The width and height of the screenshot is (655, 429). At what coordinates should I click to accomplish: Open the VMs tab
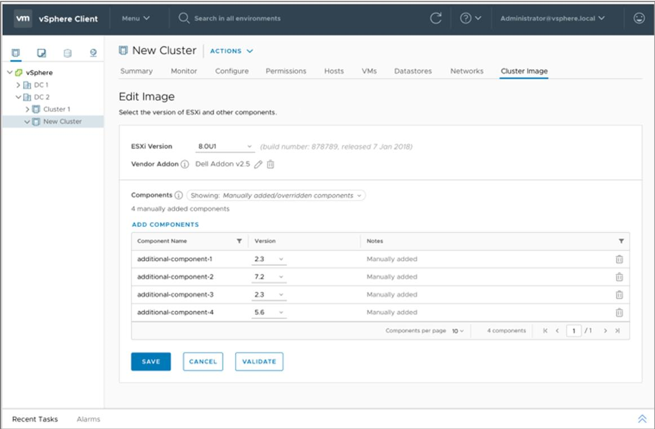tap(369, 71)
